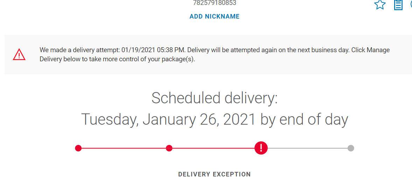The image size is (412, 181).
Task: Click the gray final progress dot
Action: 351,148
